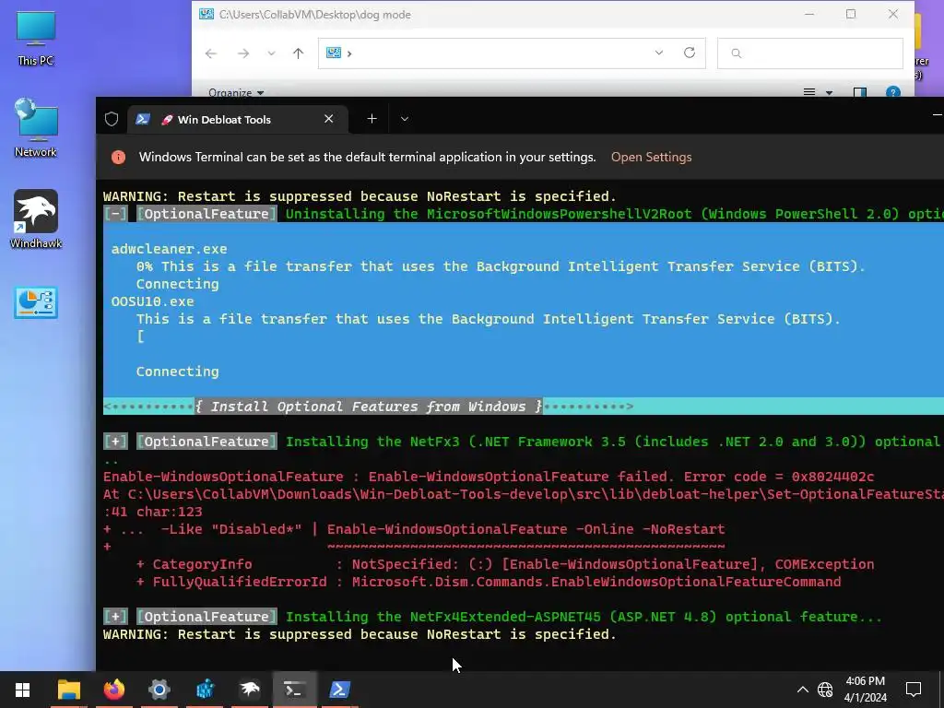Show hidden system tray icons
The height and width of the screenshot is (708, 944).
(803, 690)
